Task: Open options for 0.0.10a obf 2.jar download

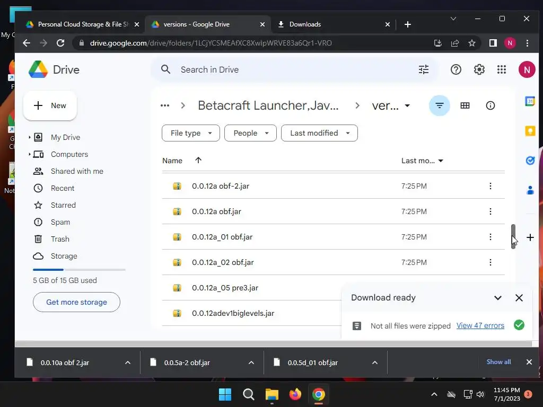Action: 127,362
